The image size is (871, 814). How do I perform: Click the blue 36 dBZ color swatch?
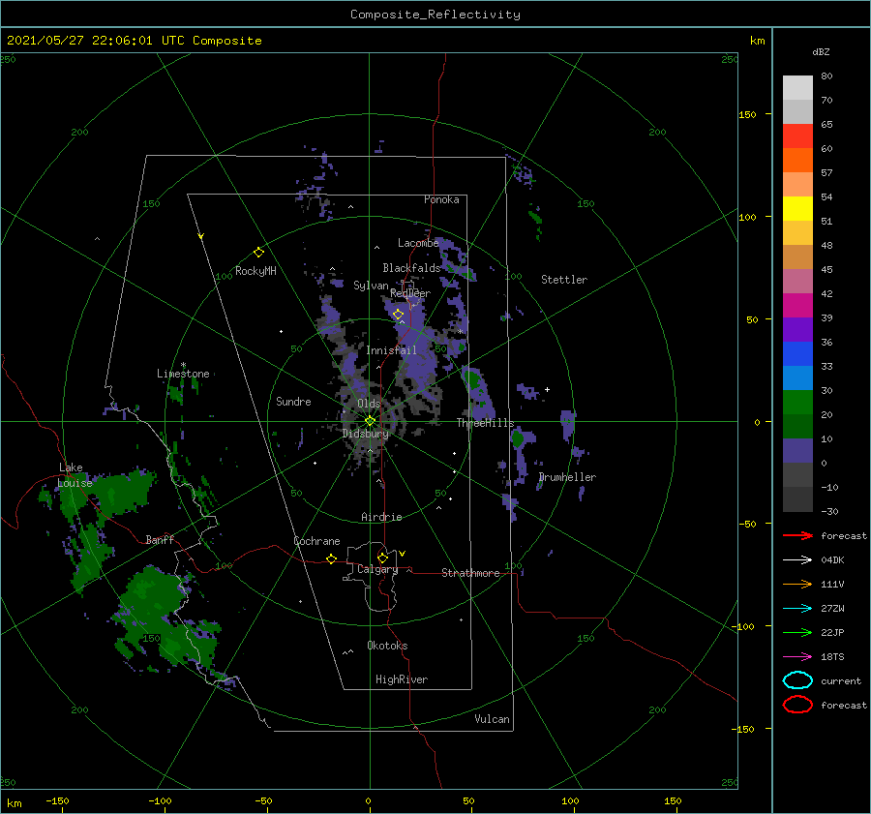[x=797, y=354]
